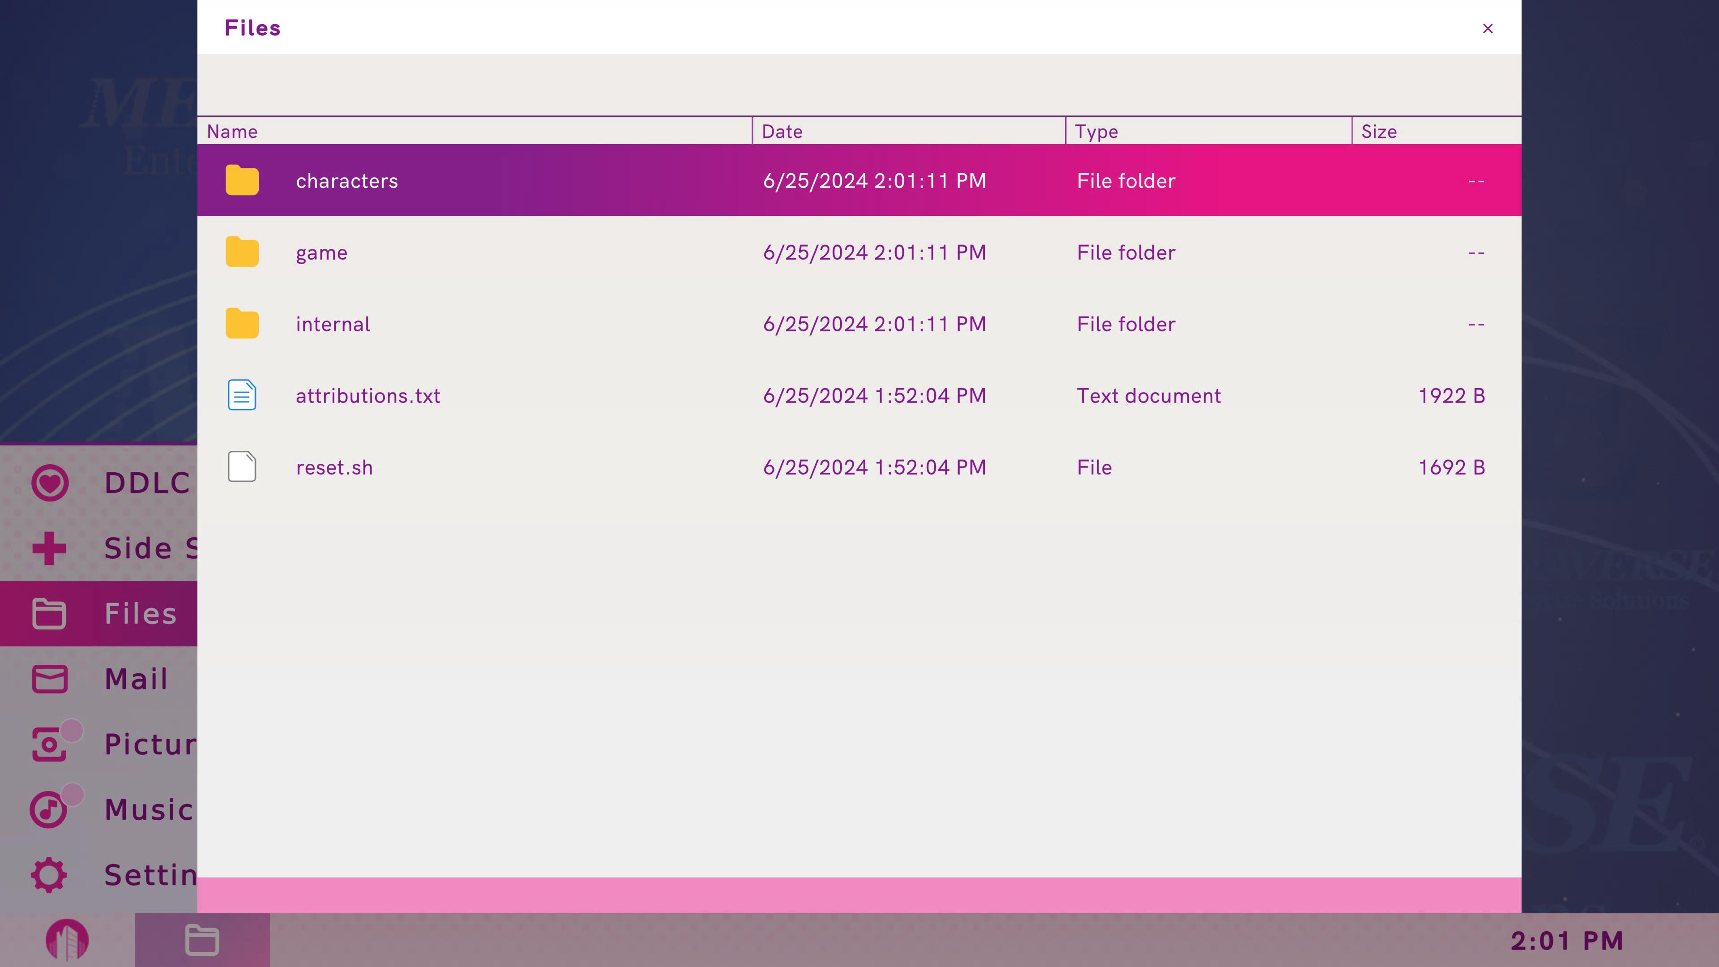Image resolution: width=1719 pixels, height=967 pixels.
Task: Select the Files menu entry
Action: tap(99, 613)
